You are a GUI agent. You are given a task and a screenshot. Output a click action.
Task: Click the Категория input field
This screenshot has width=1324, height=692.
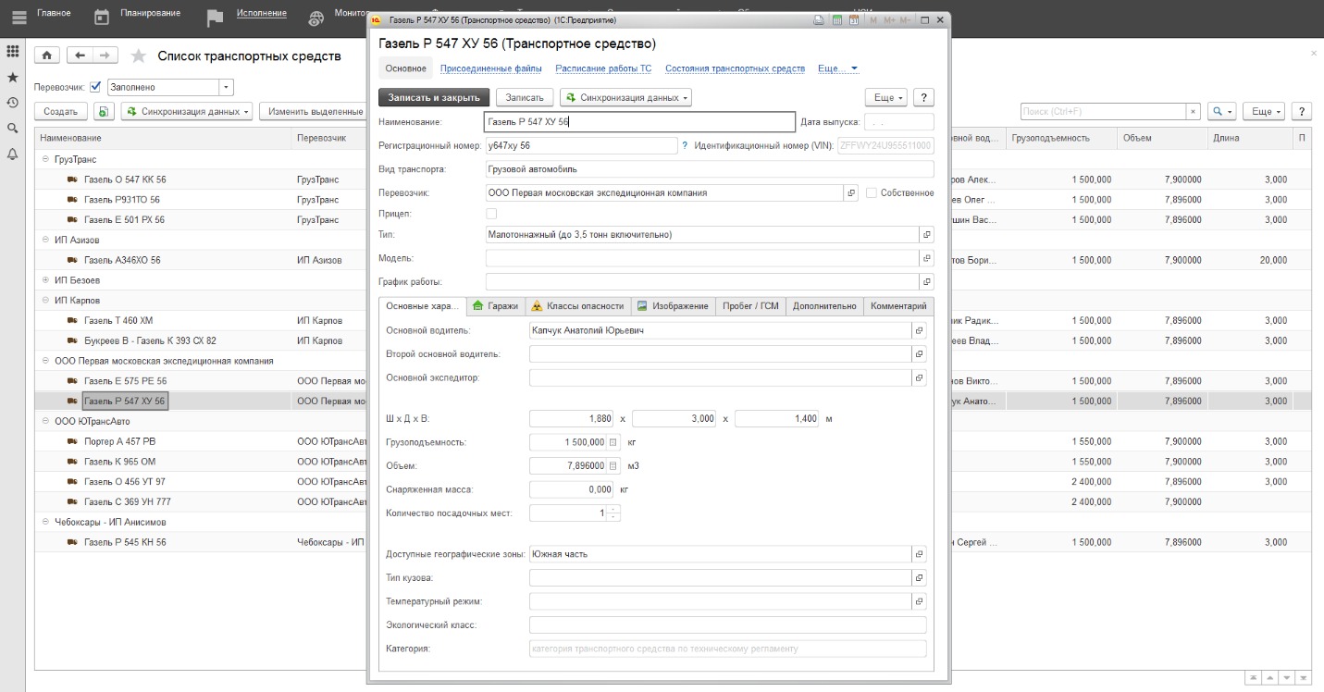point(727,649)
